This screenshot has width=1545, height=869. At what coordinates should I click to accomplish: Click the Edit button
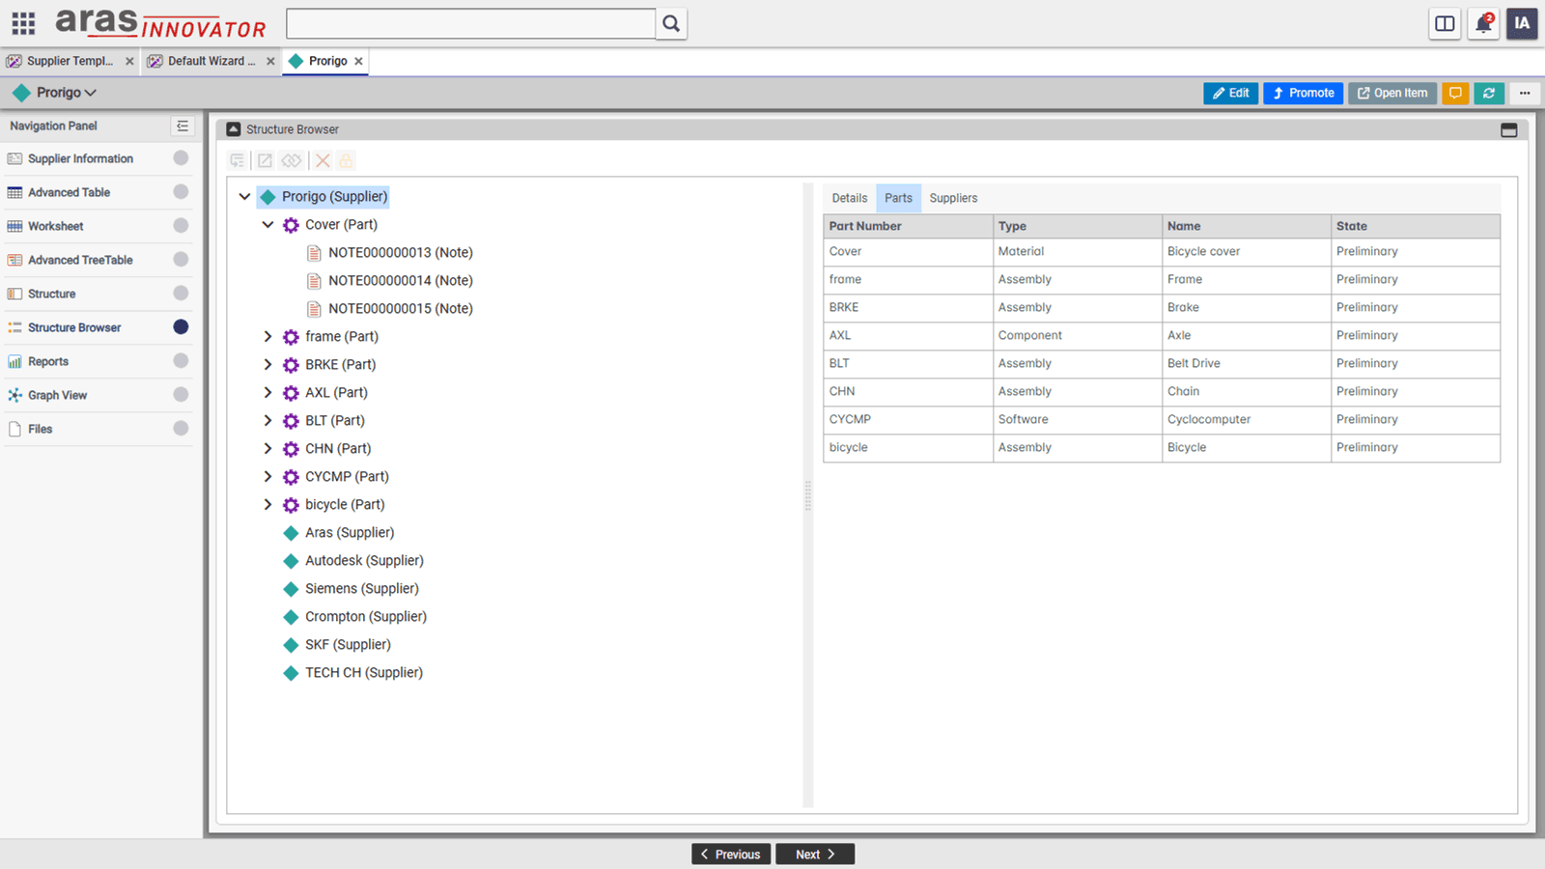1230,93
